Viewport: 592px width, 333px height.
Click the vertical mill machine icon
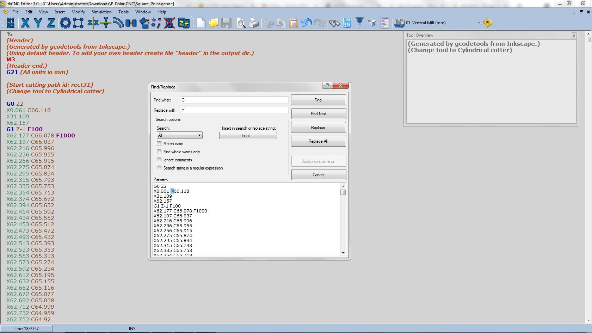[399, 23]
